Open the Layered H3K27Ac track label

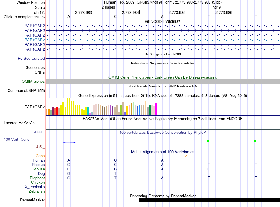19,123
